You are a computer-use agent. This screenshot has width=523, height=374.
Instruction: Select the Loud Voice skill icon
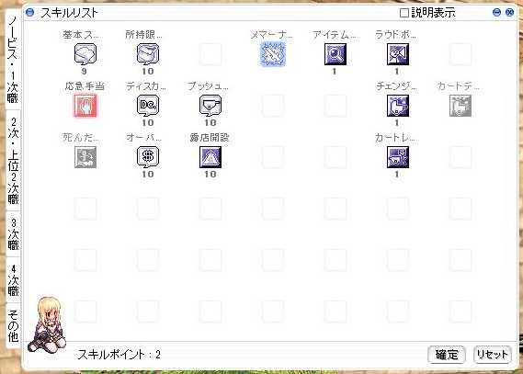point(398,54)
